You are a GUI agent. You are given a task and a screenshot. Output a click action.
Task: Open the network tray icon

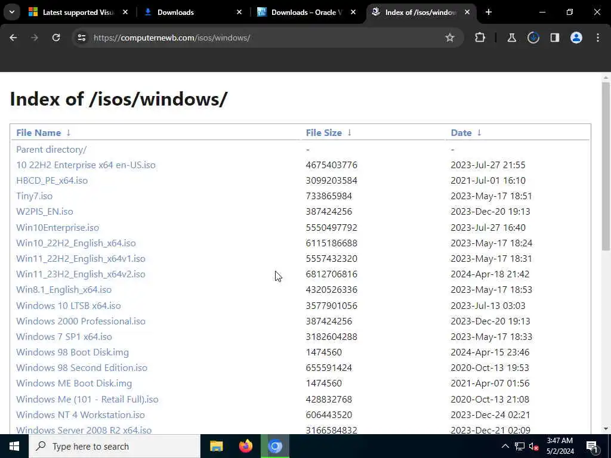pyautogui.click(x=520, y=446)
